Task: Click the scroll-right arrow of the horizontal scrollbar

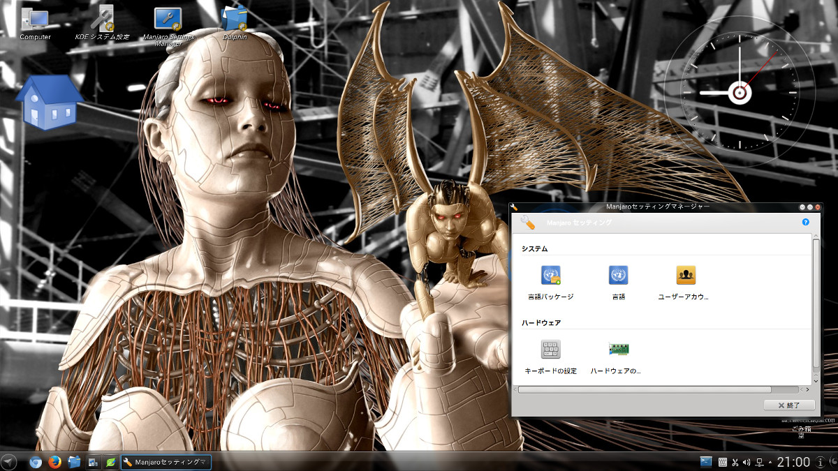Action: point(807,389)
